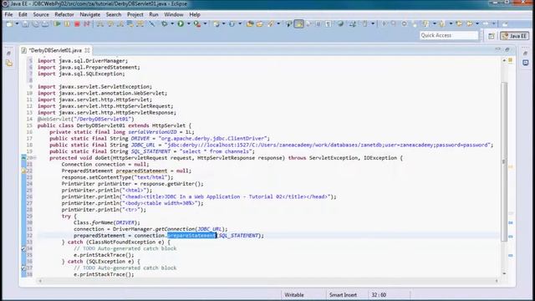Open the Search toolbar dropdown arrow
The width and height of the screenshot is (535, 301).
point(278,24)
